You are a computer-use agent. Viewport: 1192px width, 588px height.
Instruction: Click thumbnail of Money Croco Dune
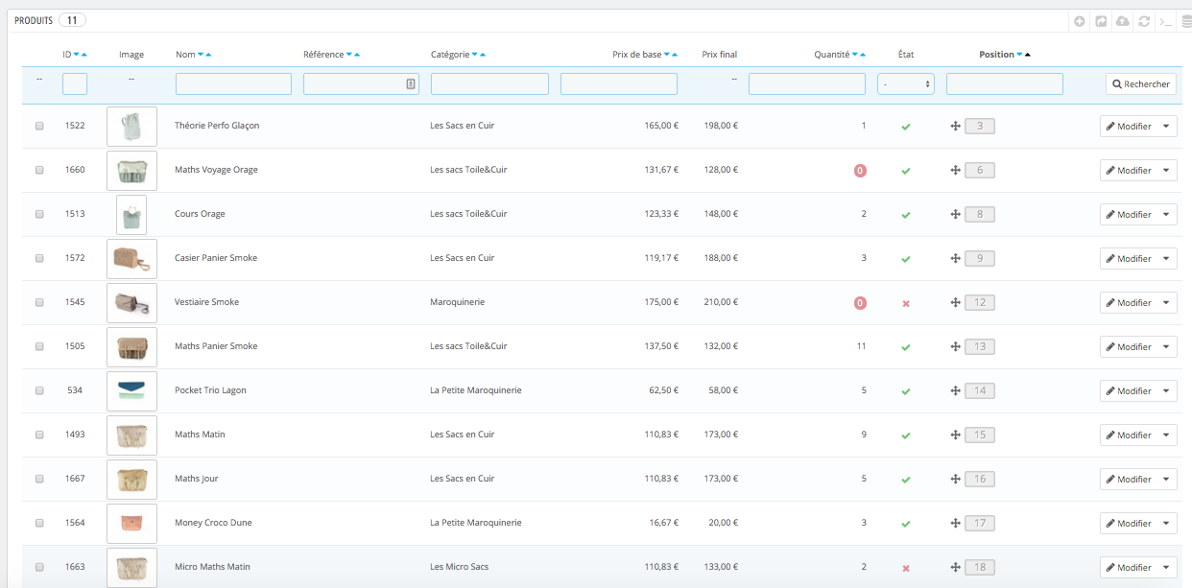click(131, 523)
